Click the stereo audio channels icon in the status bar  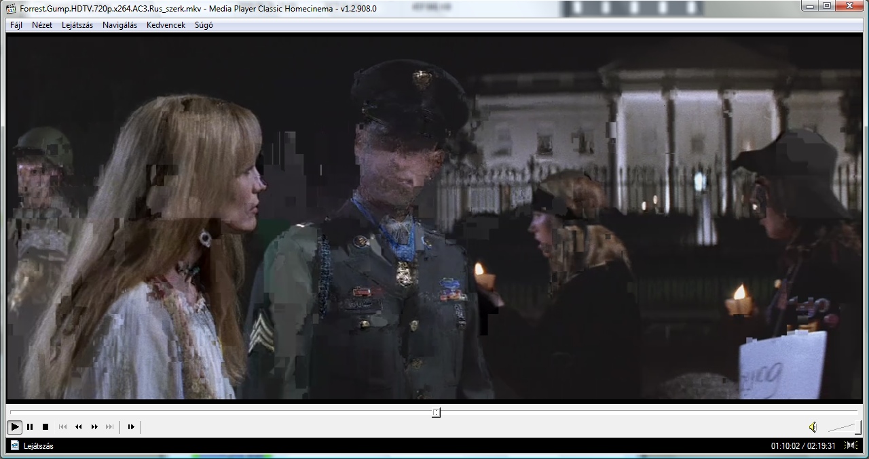tap(850, 445)
